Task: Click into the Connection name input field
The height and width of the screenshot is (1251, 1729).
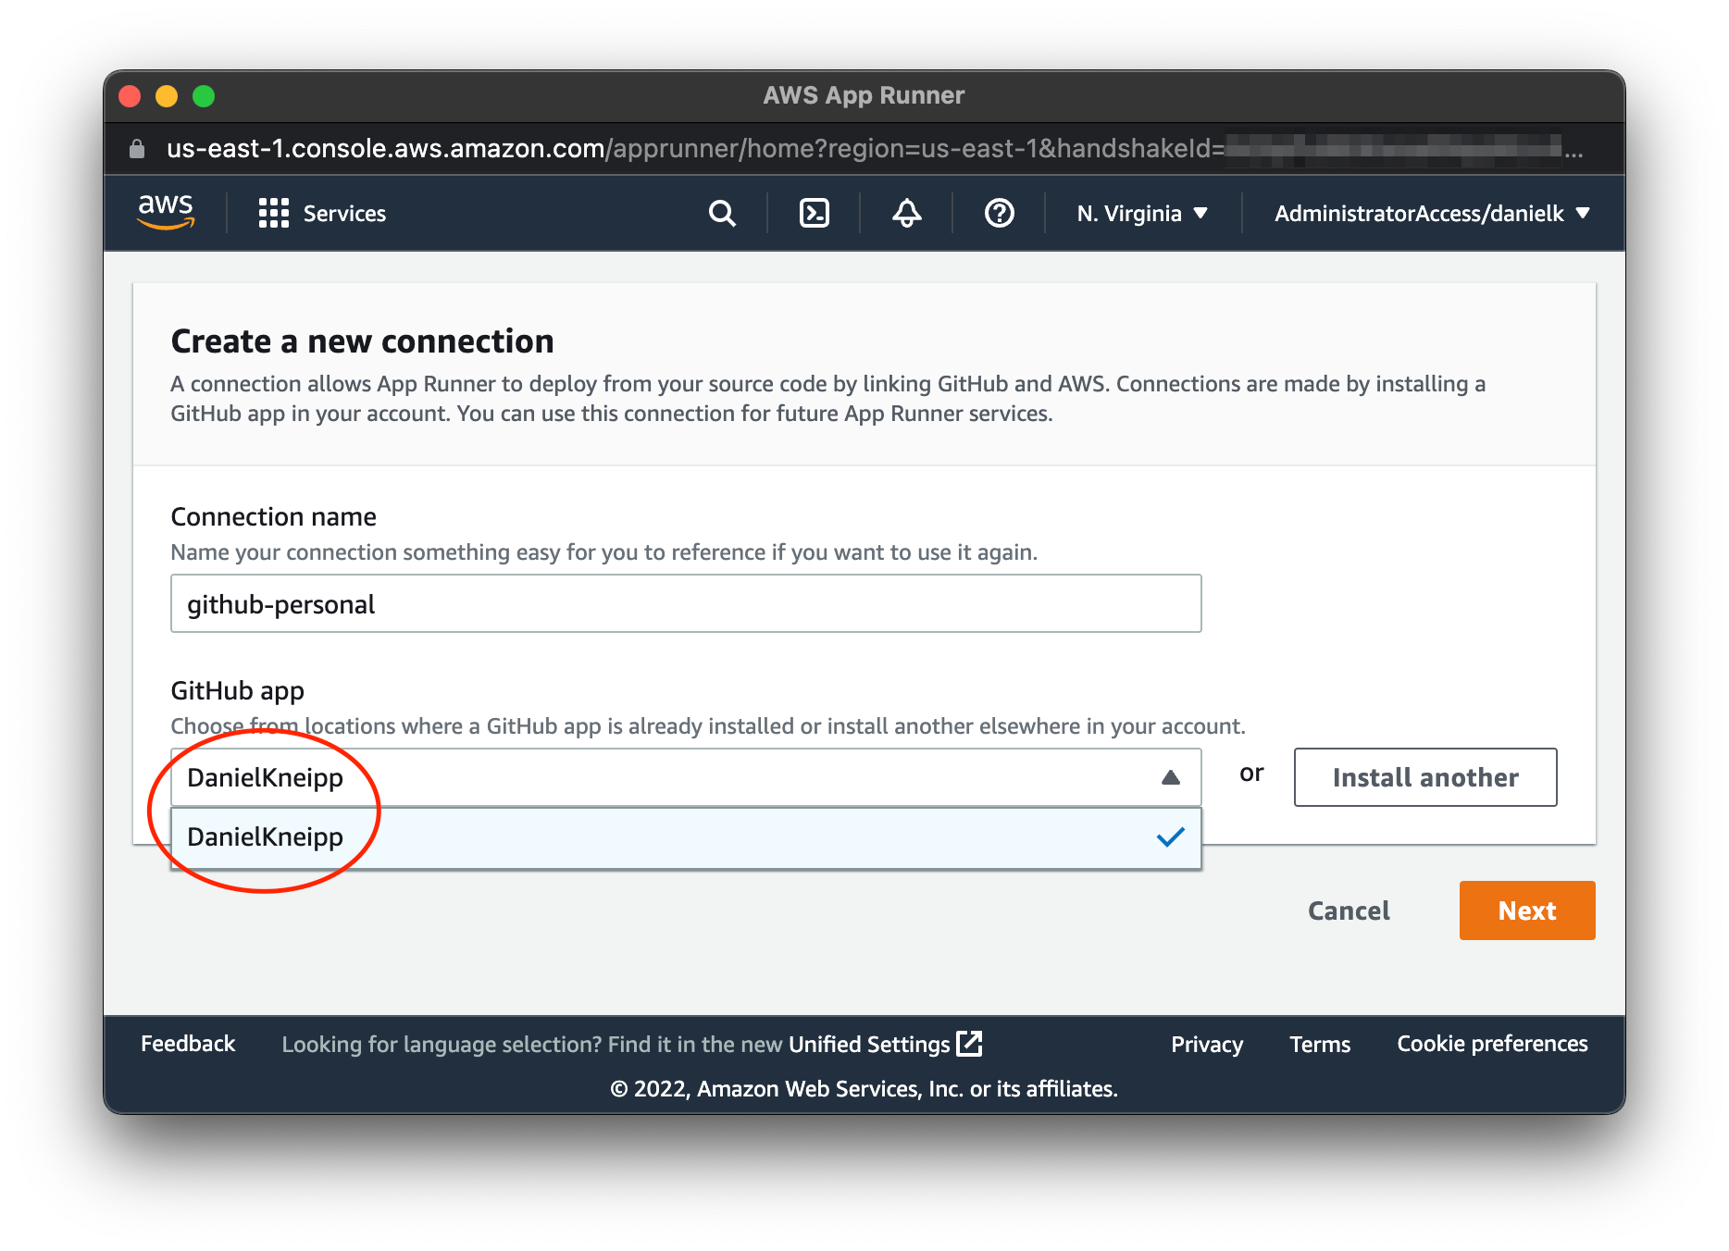Action: (x=686, y=603)
